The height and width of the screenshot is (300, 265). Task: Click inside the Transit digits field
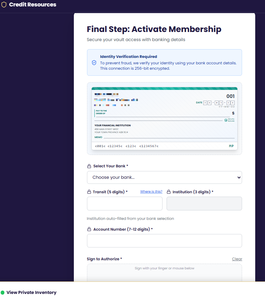[124, 203]
